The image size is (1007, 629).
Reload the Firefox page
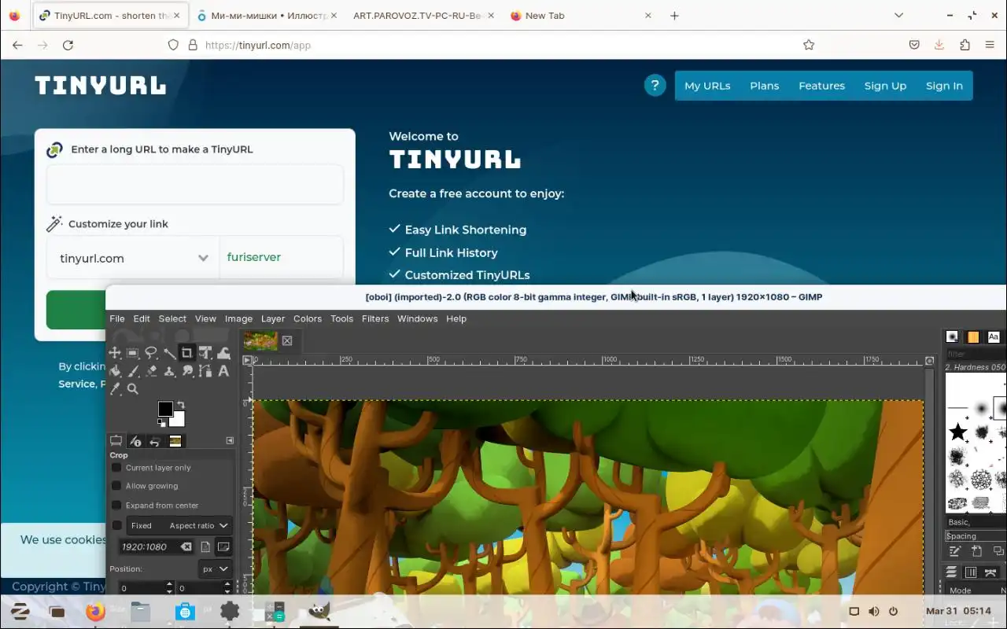[68, 45]
